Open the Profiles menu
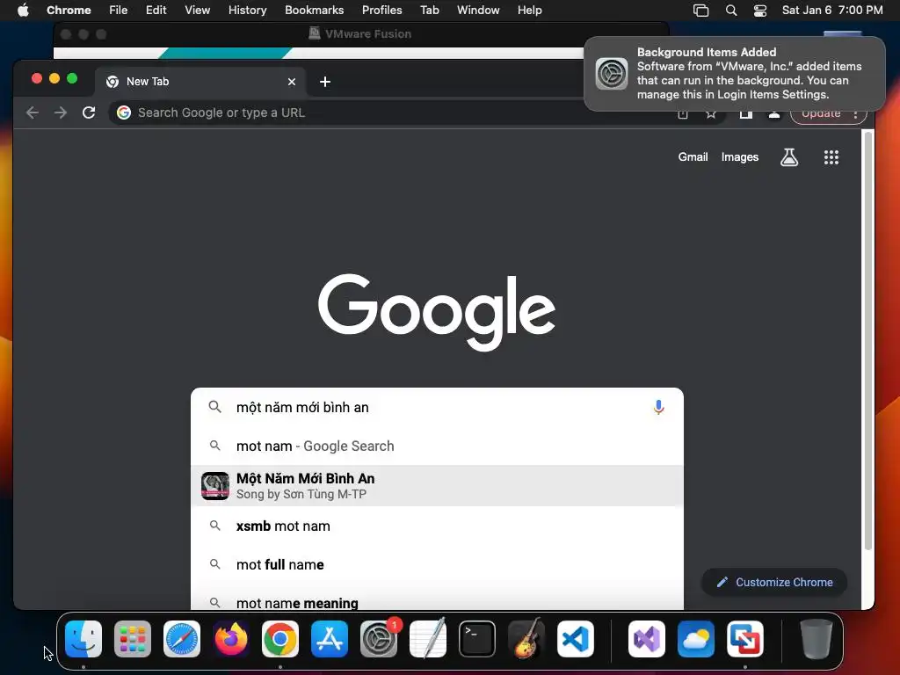Screen dimensions: 900x675 [x=381, y=10]
